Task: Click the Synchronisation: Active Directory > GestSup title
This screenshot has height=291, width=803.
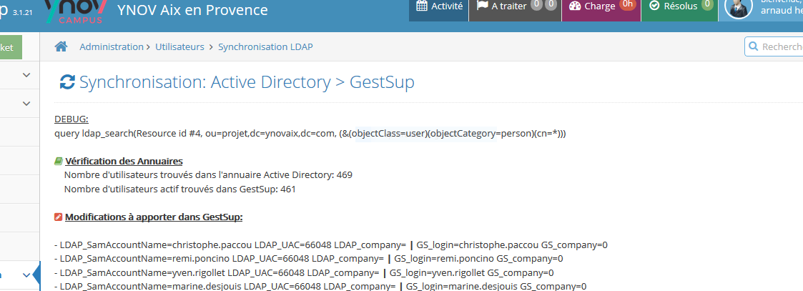Action: click(x=246, y=82)
